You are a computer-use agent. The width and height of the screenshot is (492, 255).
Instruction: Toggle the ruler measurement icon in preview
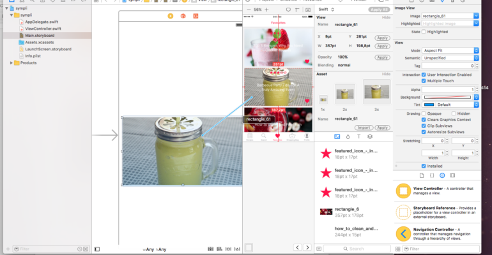[x=297, y=10]
